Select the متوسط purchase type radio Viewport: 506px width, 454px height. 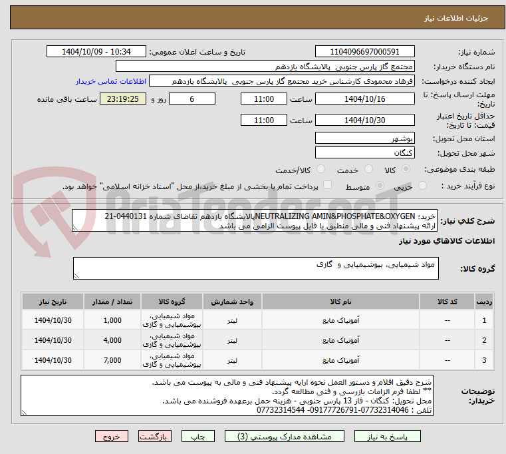[380, 186]
